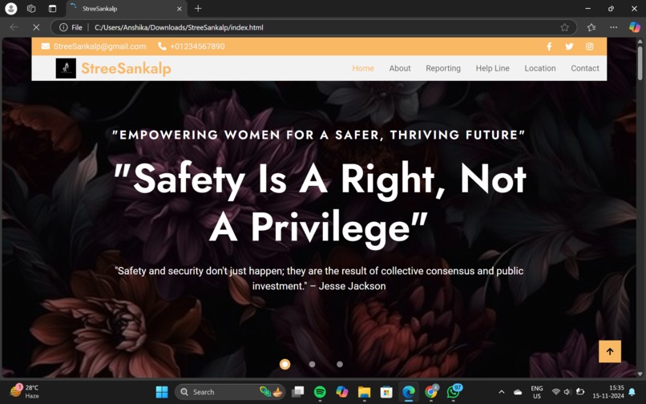646x404 pixels.
Task: Open the Copilot app from the taskbar
Action: 341,392
